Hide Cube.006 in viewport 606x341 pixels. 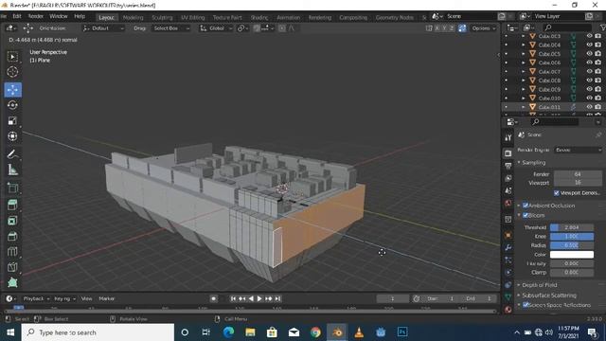click(589, 63)
